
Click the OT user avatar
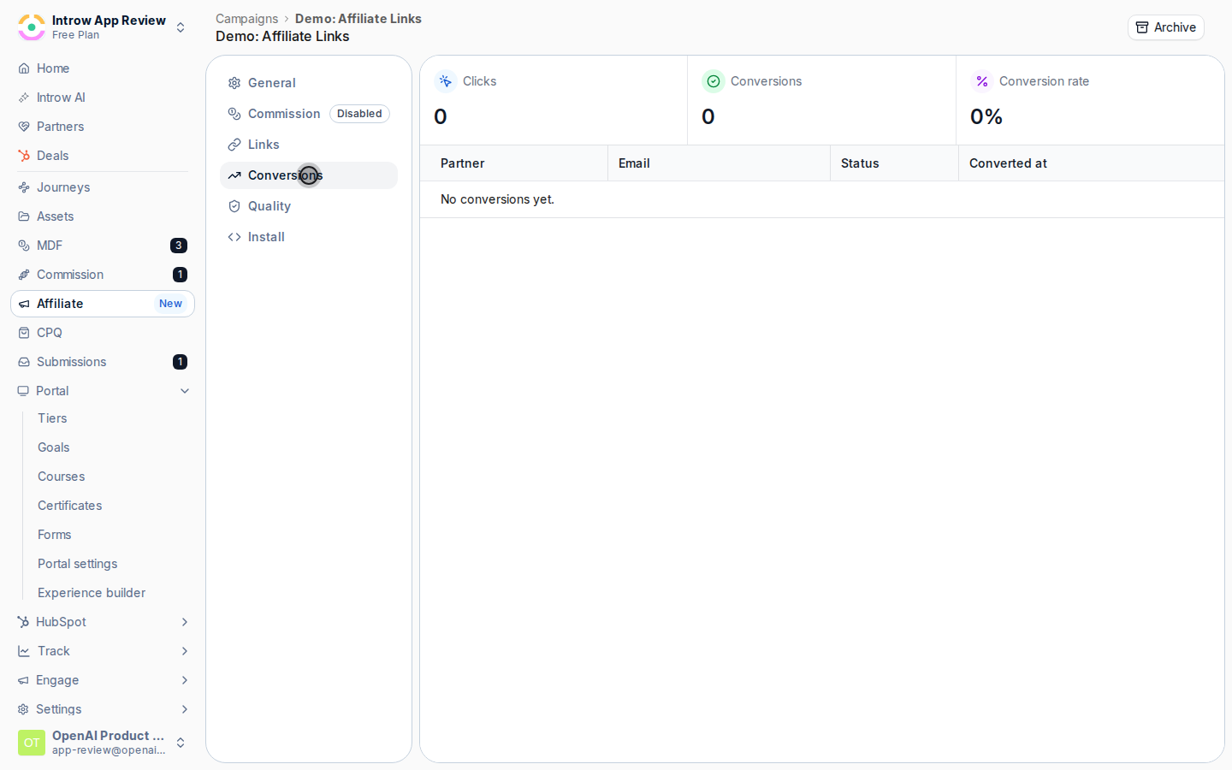[x=32, y=743]
